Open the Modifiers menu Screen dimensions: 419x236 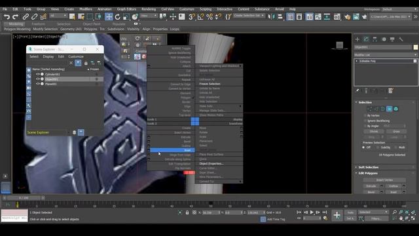point(86,9)
